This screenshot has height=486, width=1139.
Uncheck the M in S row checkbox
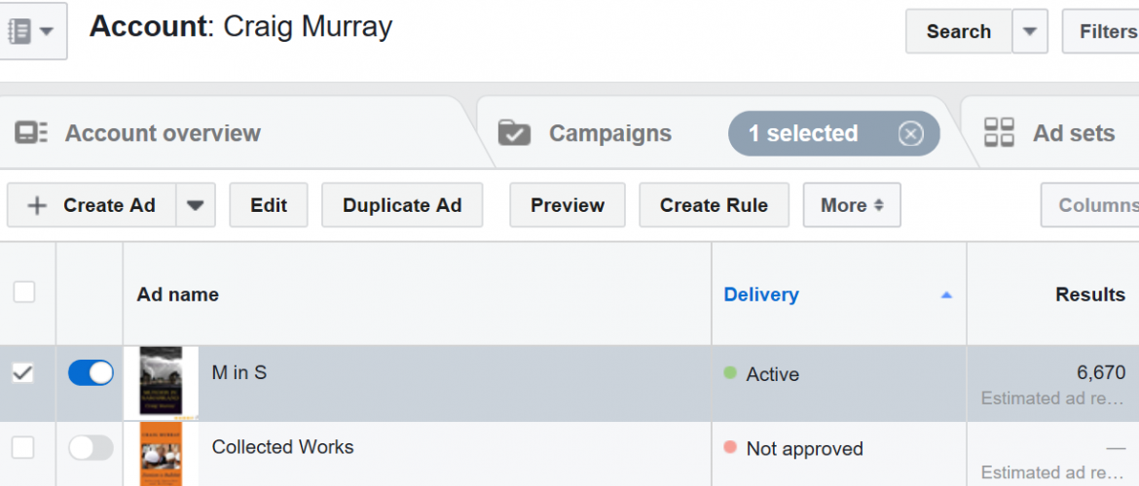[x=22, y=373]
